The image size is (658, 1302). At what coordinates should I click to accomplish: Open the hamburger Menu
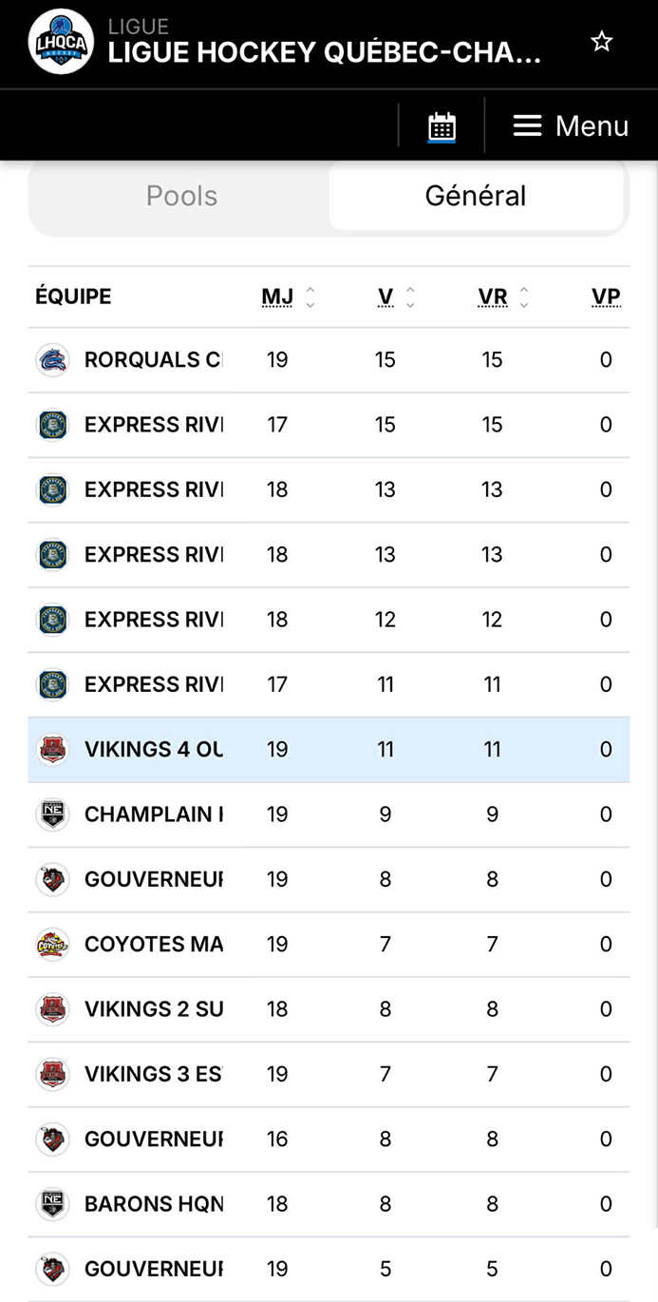[571, 126]
